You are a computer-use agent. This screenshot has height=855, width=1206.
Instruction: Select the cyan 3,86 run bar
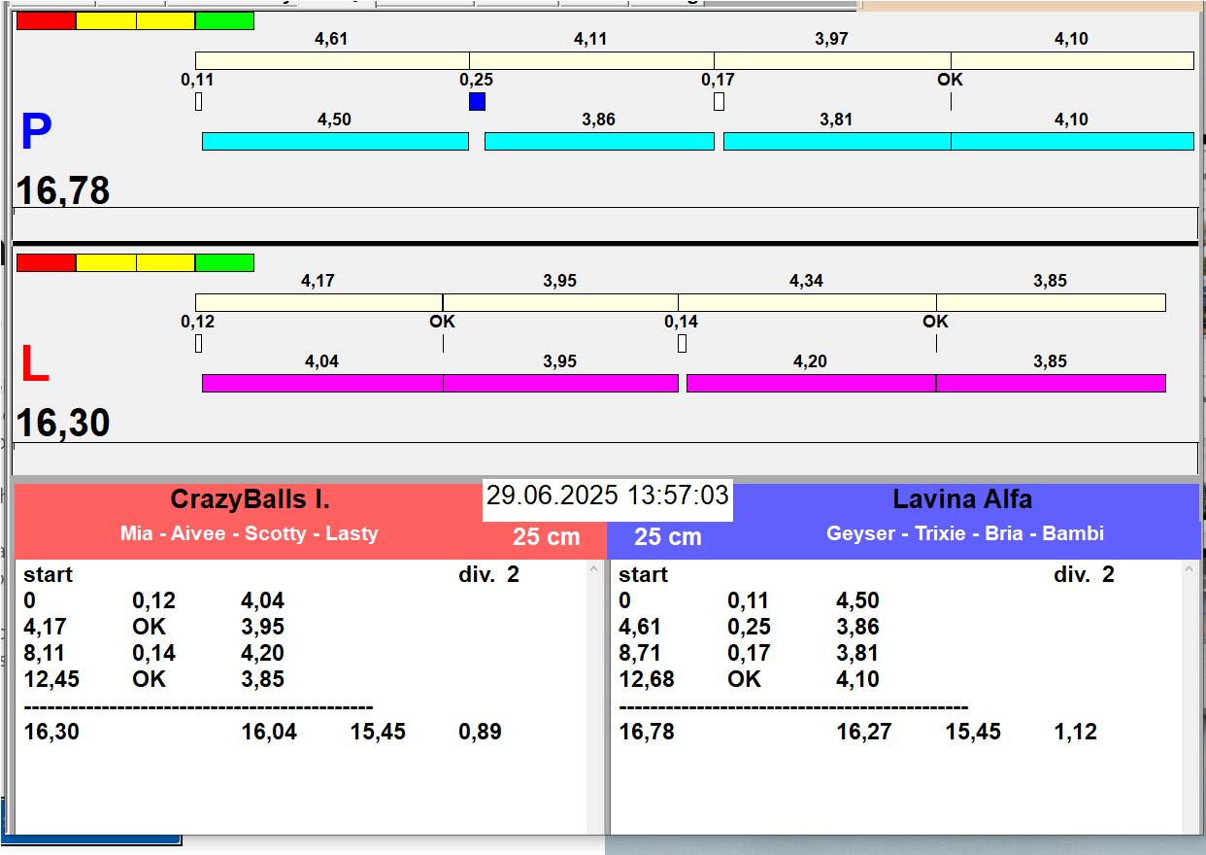[599, 142]
